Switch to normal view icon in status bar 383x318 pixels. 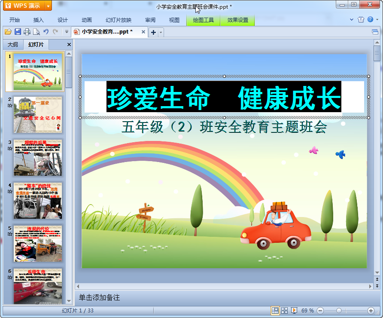[x=275, y=311]
